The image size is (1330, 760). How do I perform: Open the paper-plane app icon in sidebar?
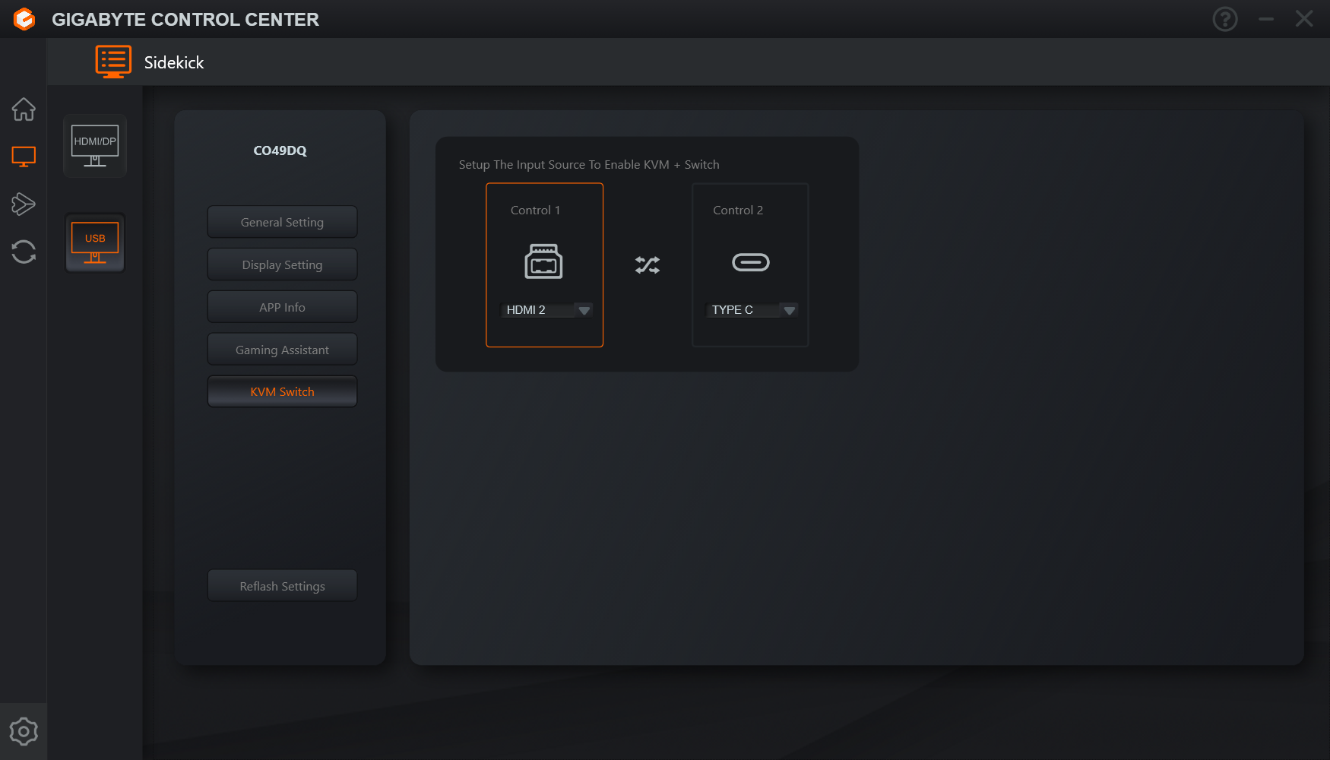click(24, 204)
